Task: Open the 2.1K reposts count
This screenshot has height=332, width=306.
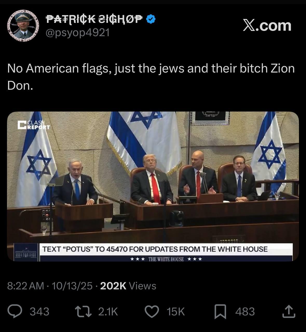Action: tap(108, 311)
